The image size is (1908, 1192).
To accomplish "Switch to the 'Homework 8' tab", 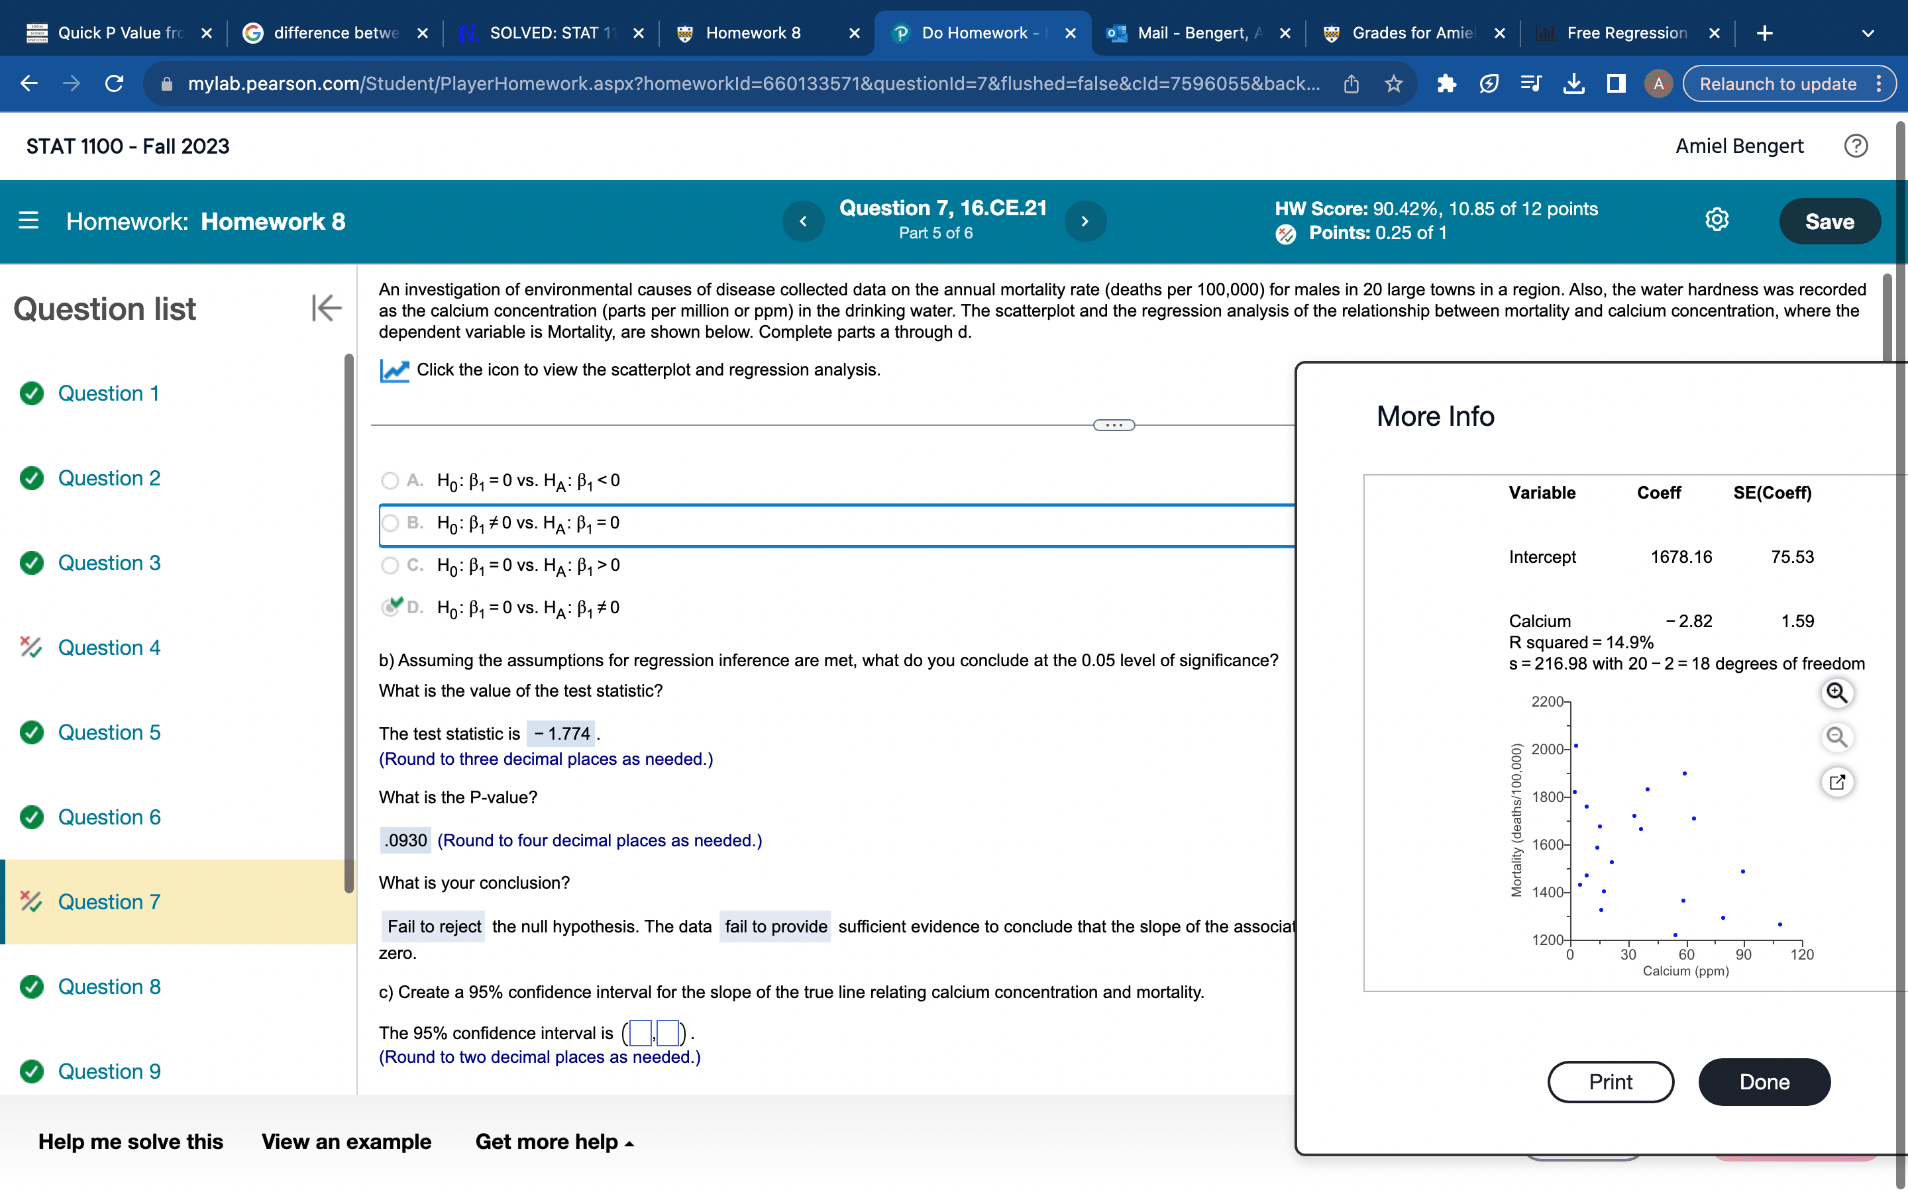I will 767,33.
